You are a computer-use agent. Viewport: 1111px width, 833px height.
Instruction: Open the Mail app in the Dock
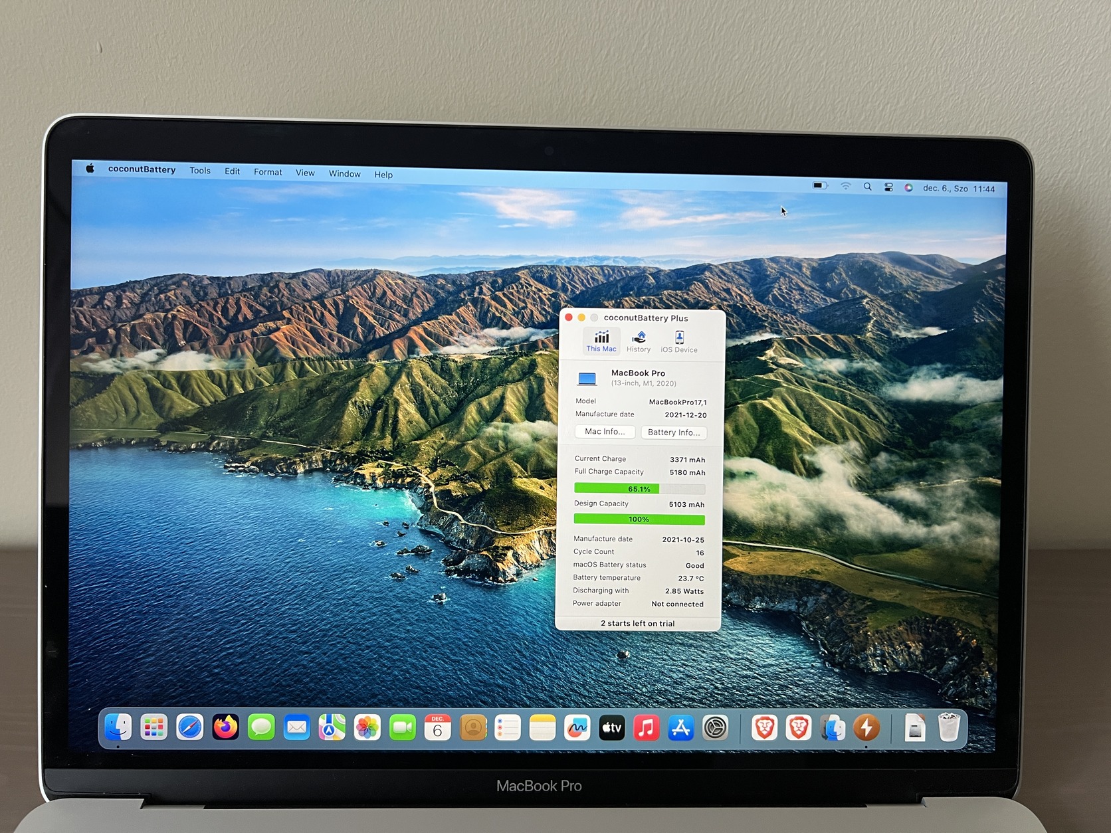[296, 728]
